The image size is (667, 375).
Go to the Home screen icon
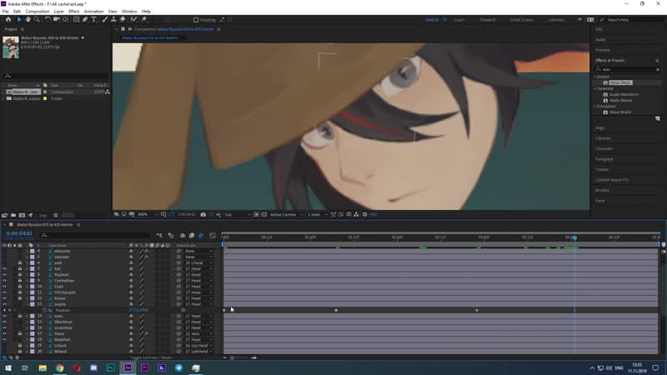pyautogui.click(x=8, y=19)
